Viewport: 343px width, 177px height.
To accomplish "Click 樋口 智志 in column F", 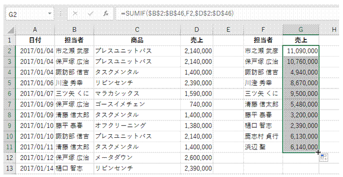I will 263,126.
